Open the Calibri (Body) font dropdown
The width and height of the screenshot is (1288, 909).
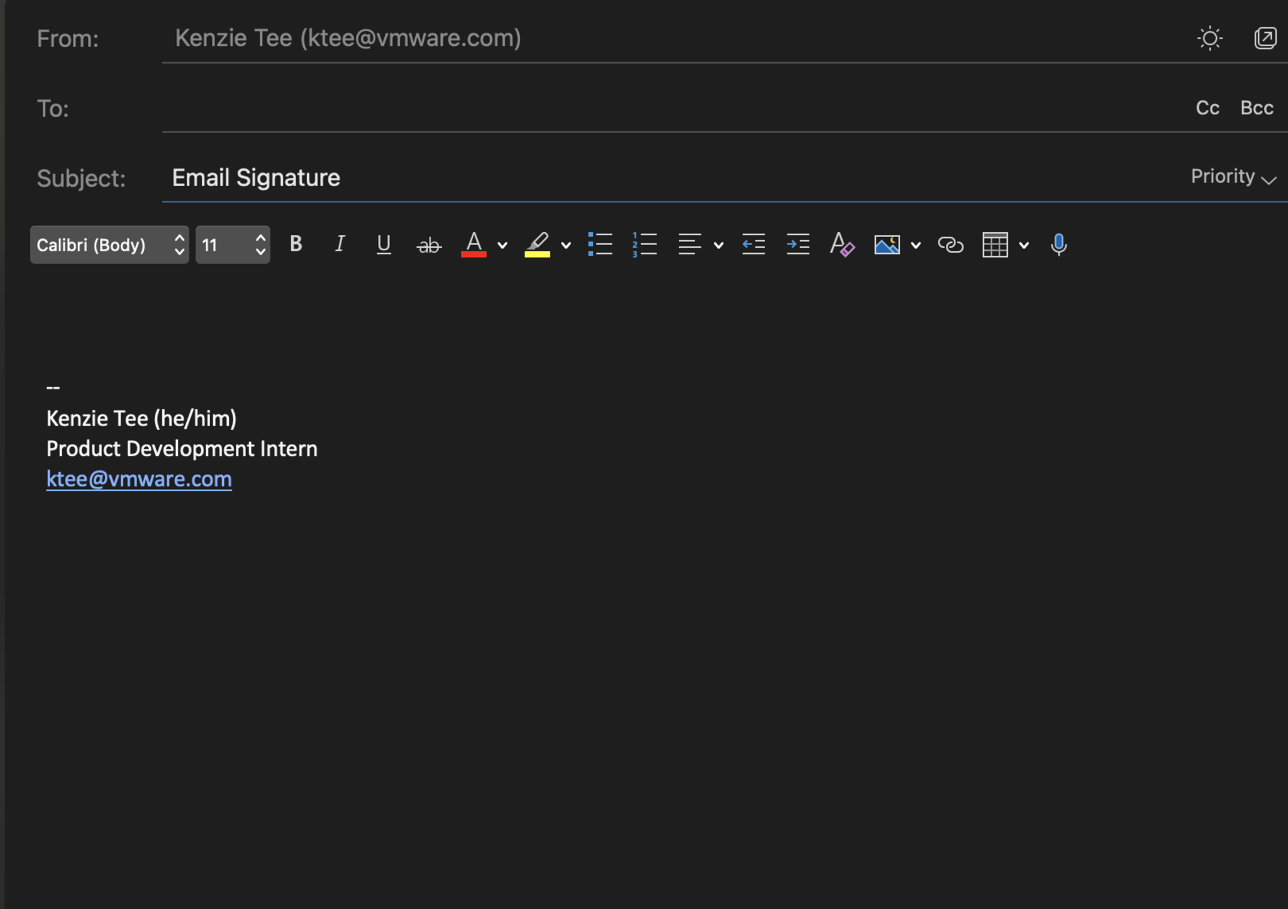(x=109, y=245)
